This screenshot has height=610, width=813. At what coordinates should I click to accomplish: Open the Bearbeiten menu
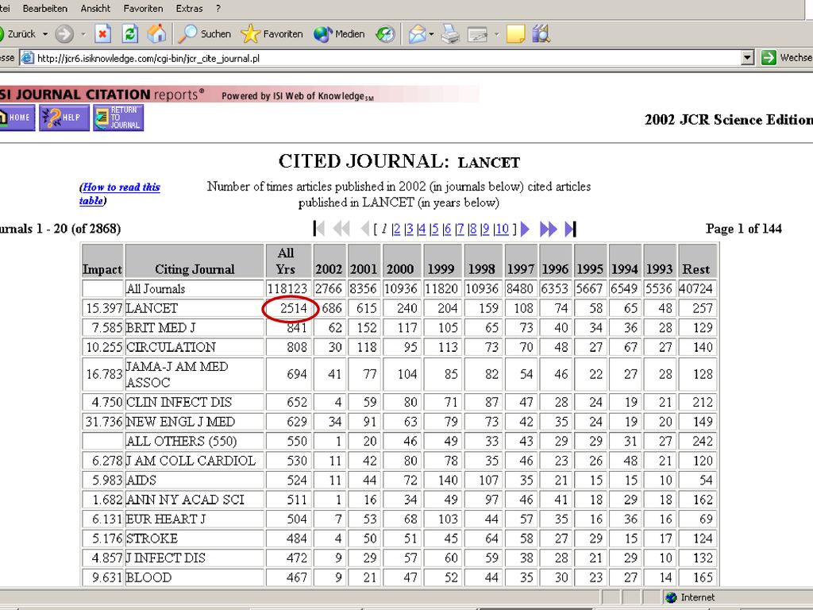[x=45, y=9]
